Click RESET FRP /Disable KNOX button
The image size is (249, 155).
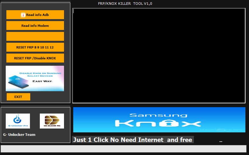pos(35,58)
